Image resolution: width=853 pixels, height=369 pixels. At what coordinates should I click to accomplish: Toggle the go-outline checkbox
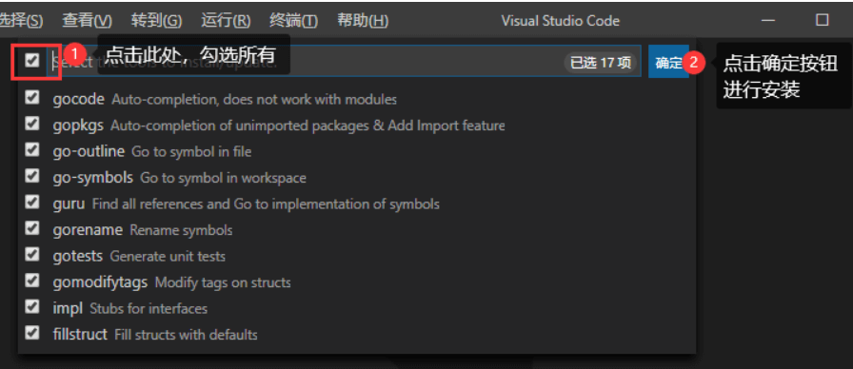tap(32, 150)
